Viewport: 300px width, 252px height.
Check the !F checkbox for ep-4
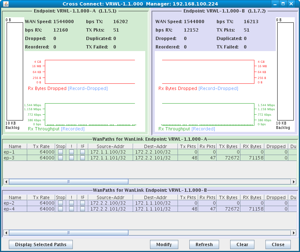[x=82, y=209]
